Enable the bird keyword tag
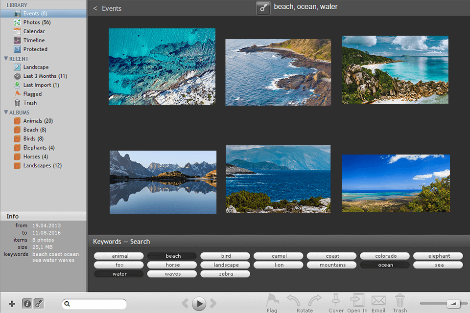Viewport: 470px width, 313px height. [225, 256]
